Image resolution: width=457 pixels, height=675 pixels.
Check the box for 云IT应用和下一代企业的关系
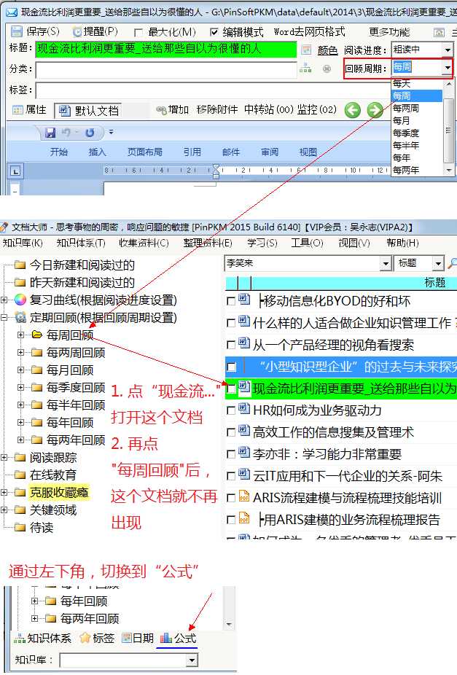[x=231, y=476]
